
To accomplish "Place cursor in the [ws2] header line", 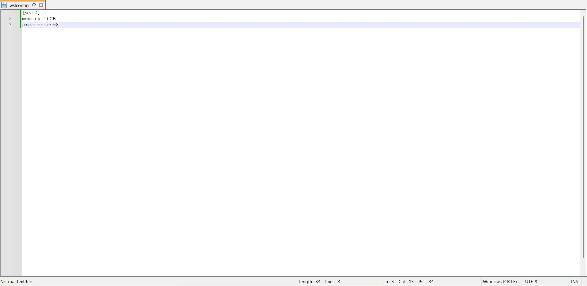I will tap(31, 13).
